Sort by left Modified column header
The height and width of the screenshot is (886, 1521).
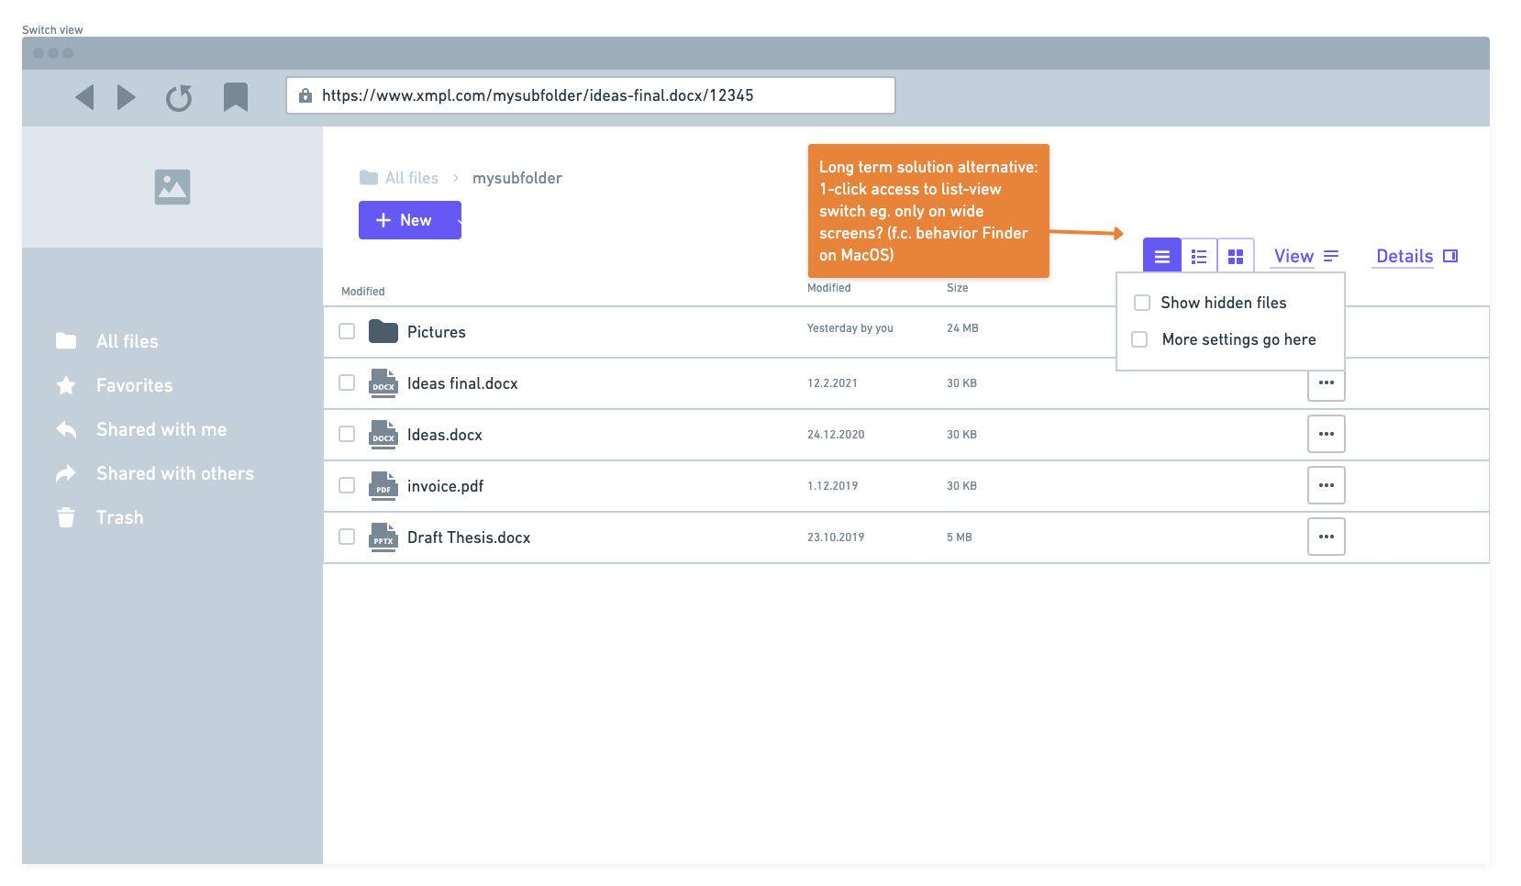pyautogui.click(x=363, y=292)
